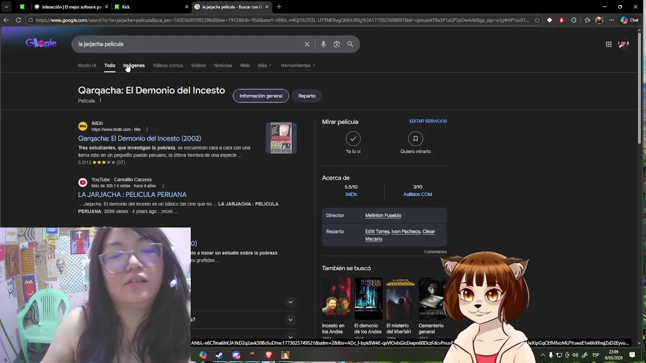Switch to Modo IA tab
646x363 pixels.
click(x=87, y=66)
